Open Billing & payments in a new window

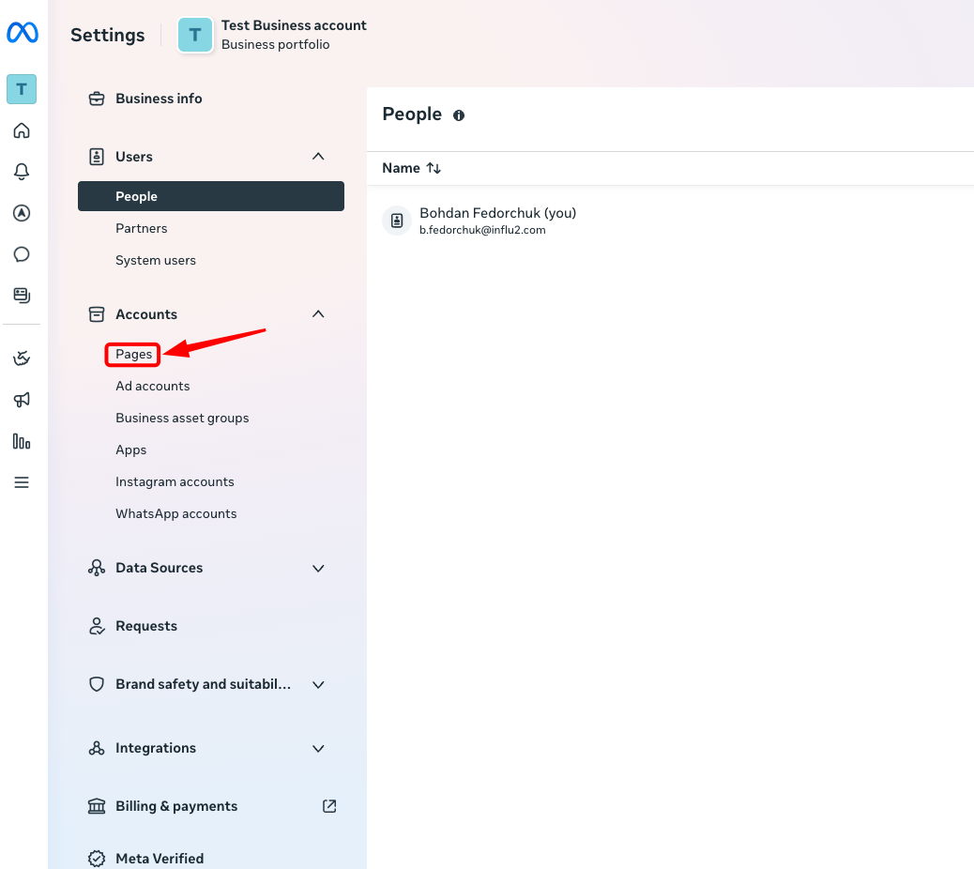coord(329,806)
